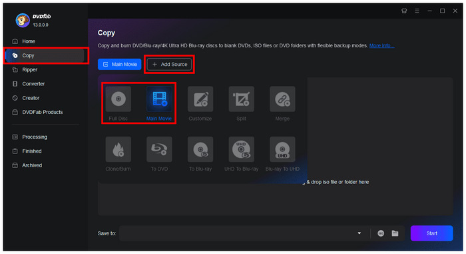Viewport: 466px width, 254px height.
Task: Click the blue Main Movie mode button
Action: pyautogui.click(x=119, y=64)
